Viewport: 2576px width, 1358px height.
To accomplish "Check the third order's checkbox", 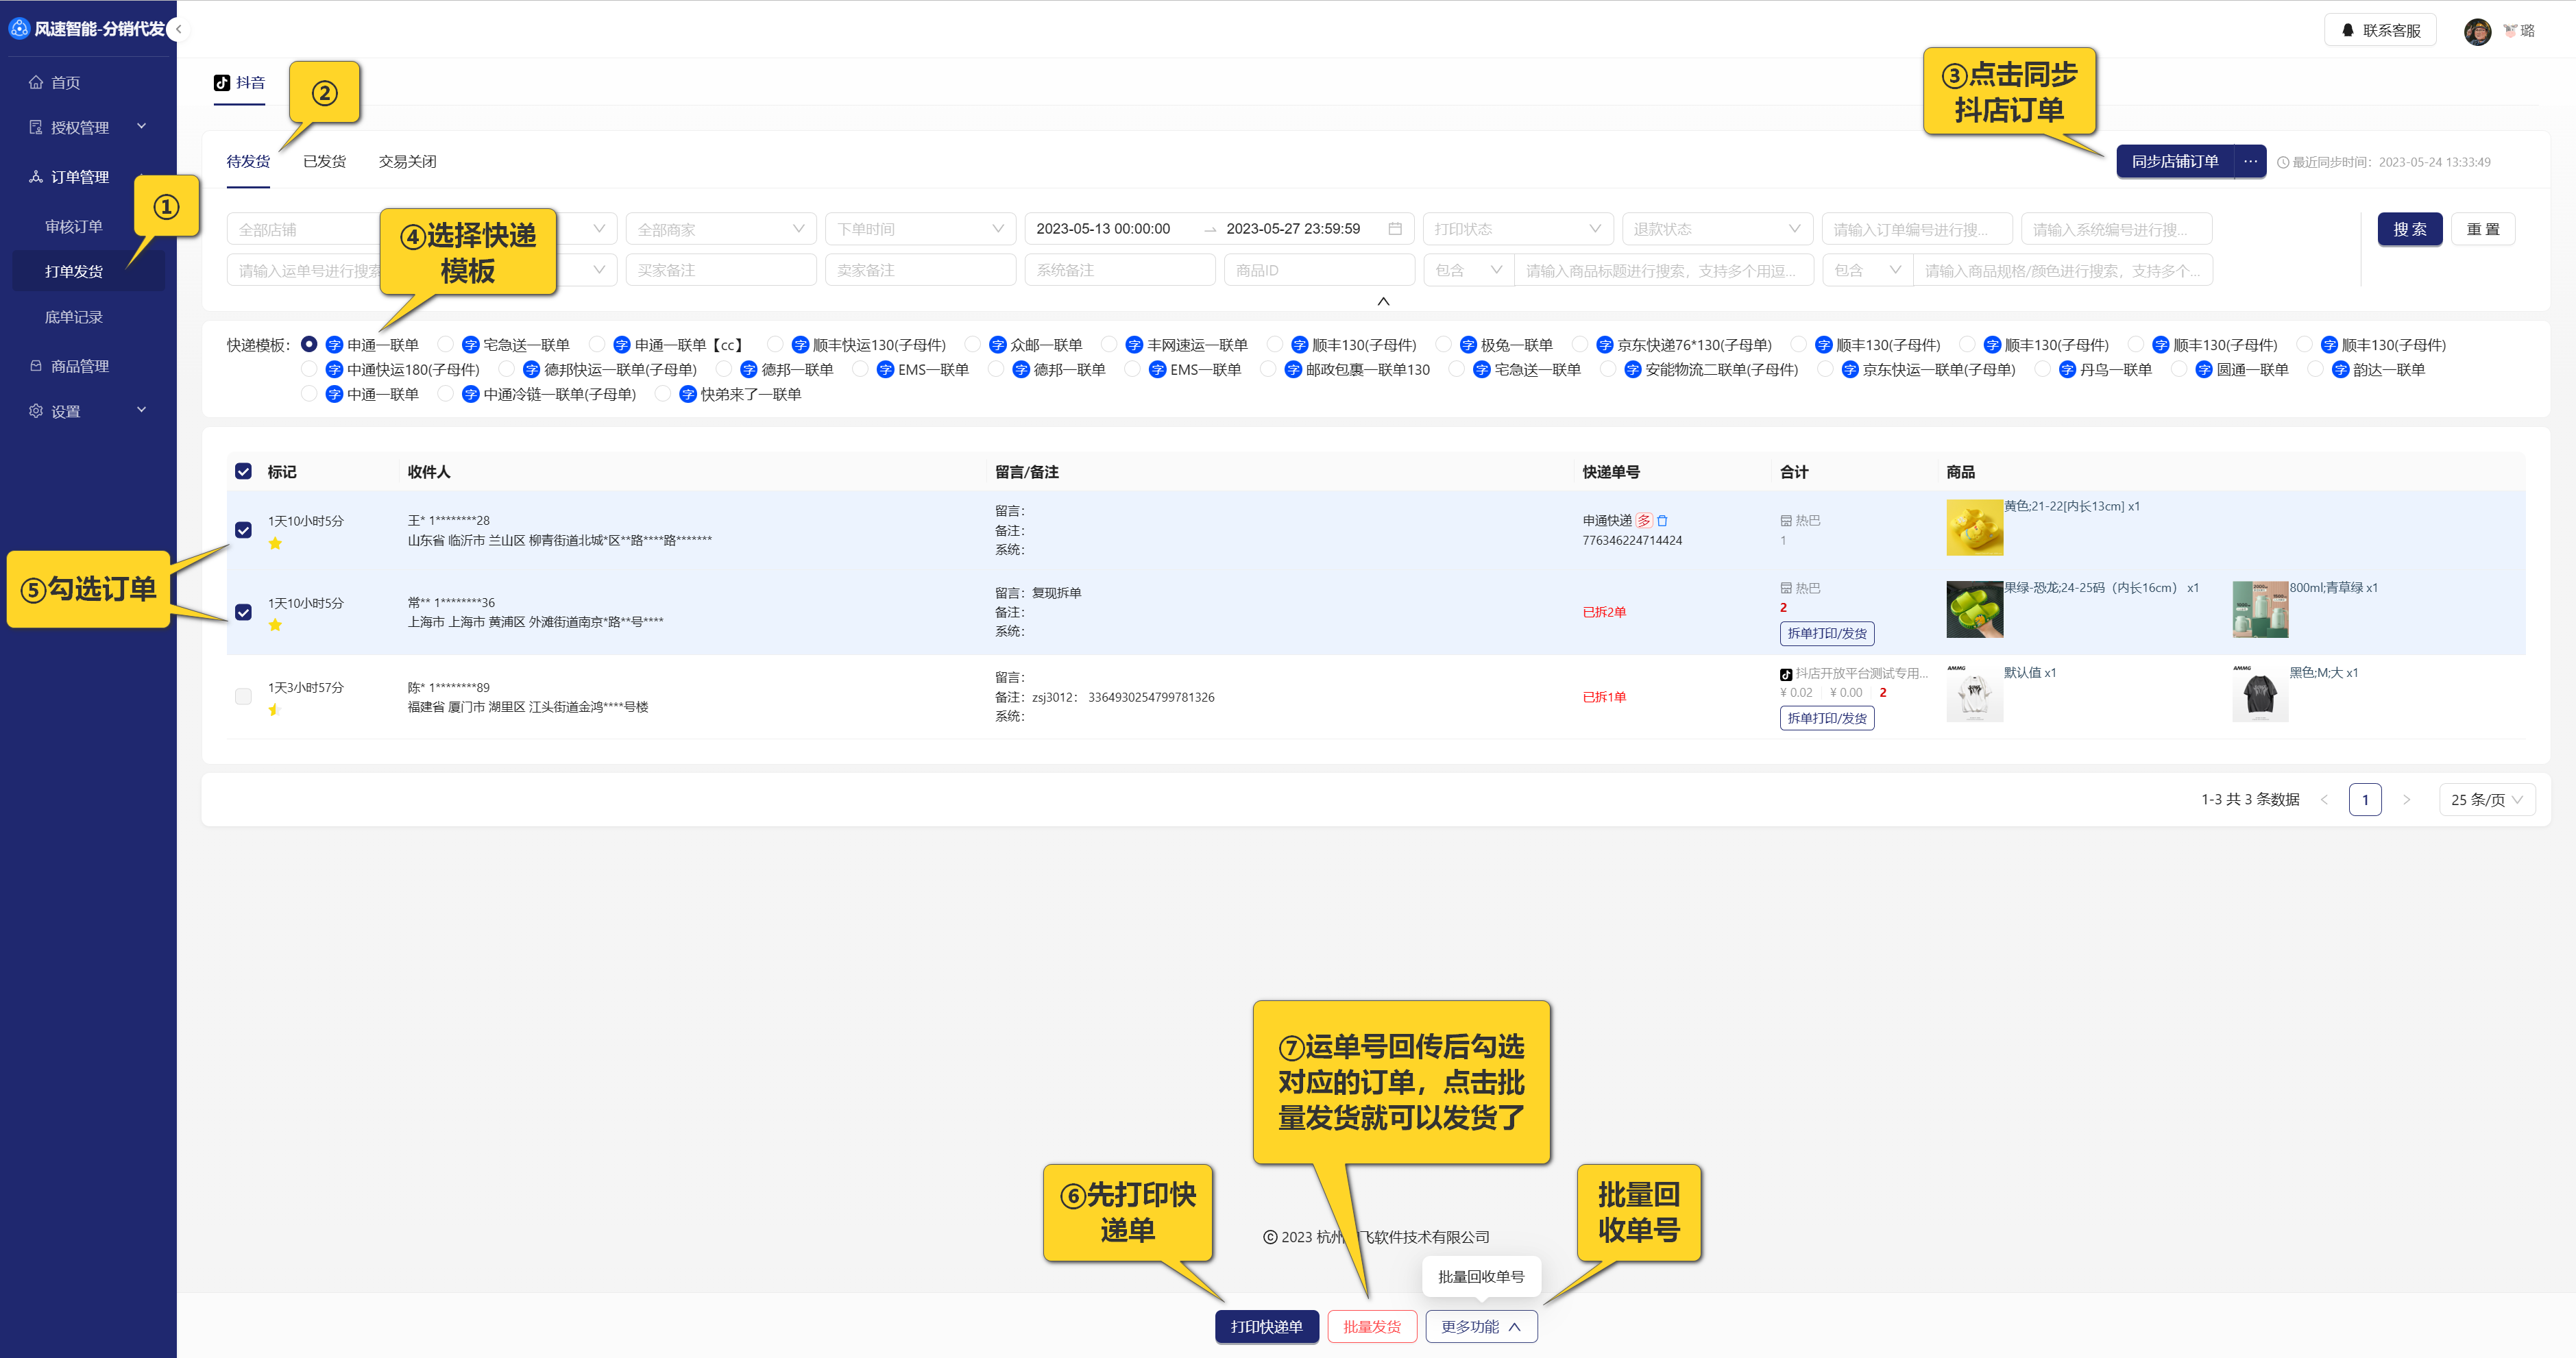I will pos(243,697).
